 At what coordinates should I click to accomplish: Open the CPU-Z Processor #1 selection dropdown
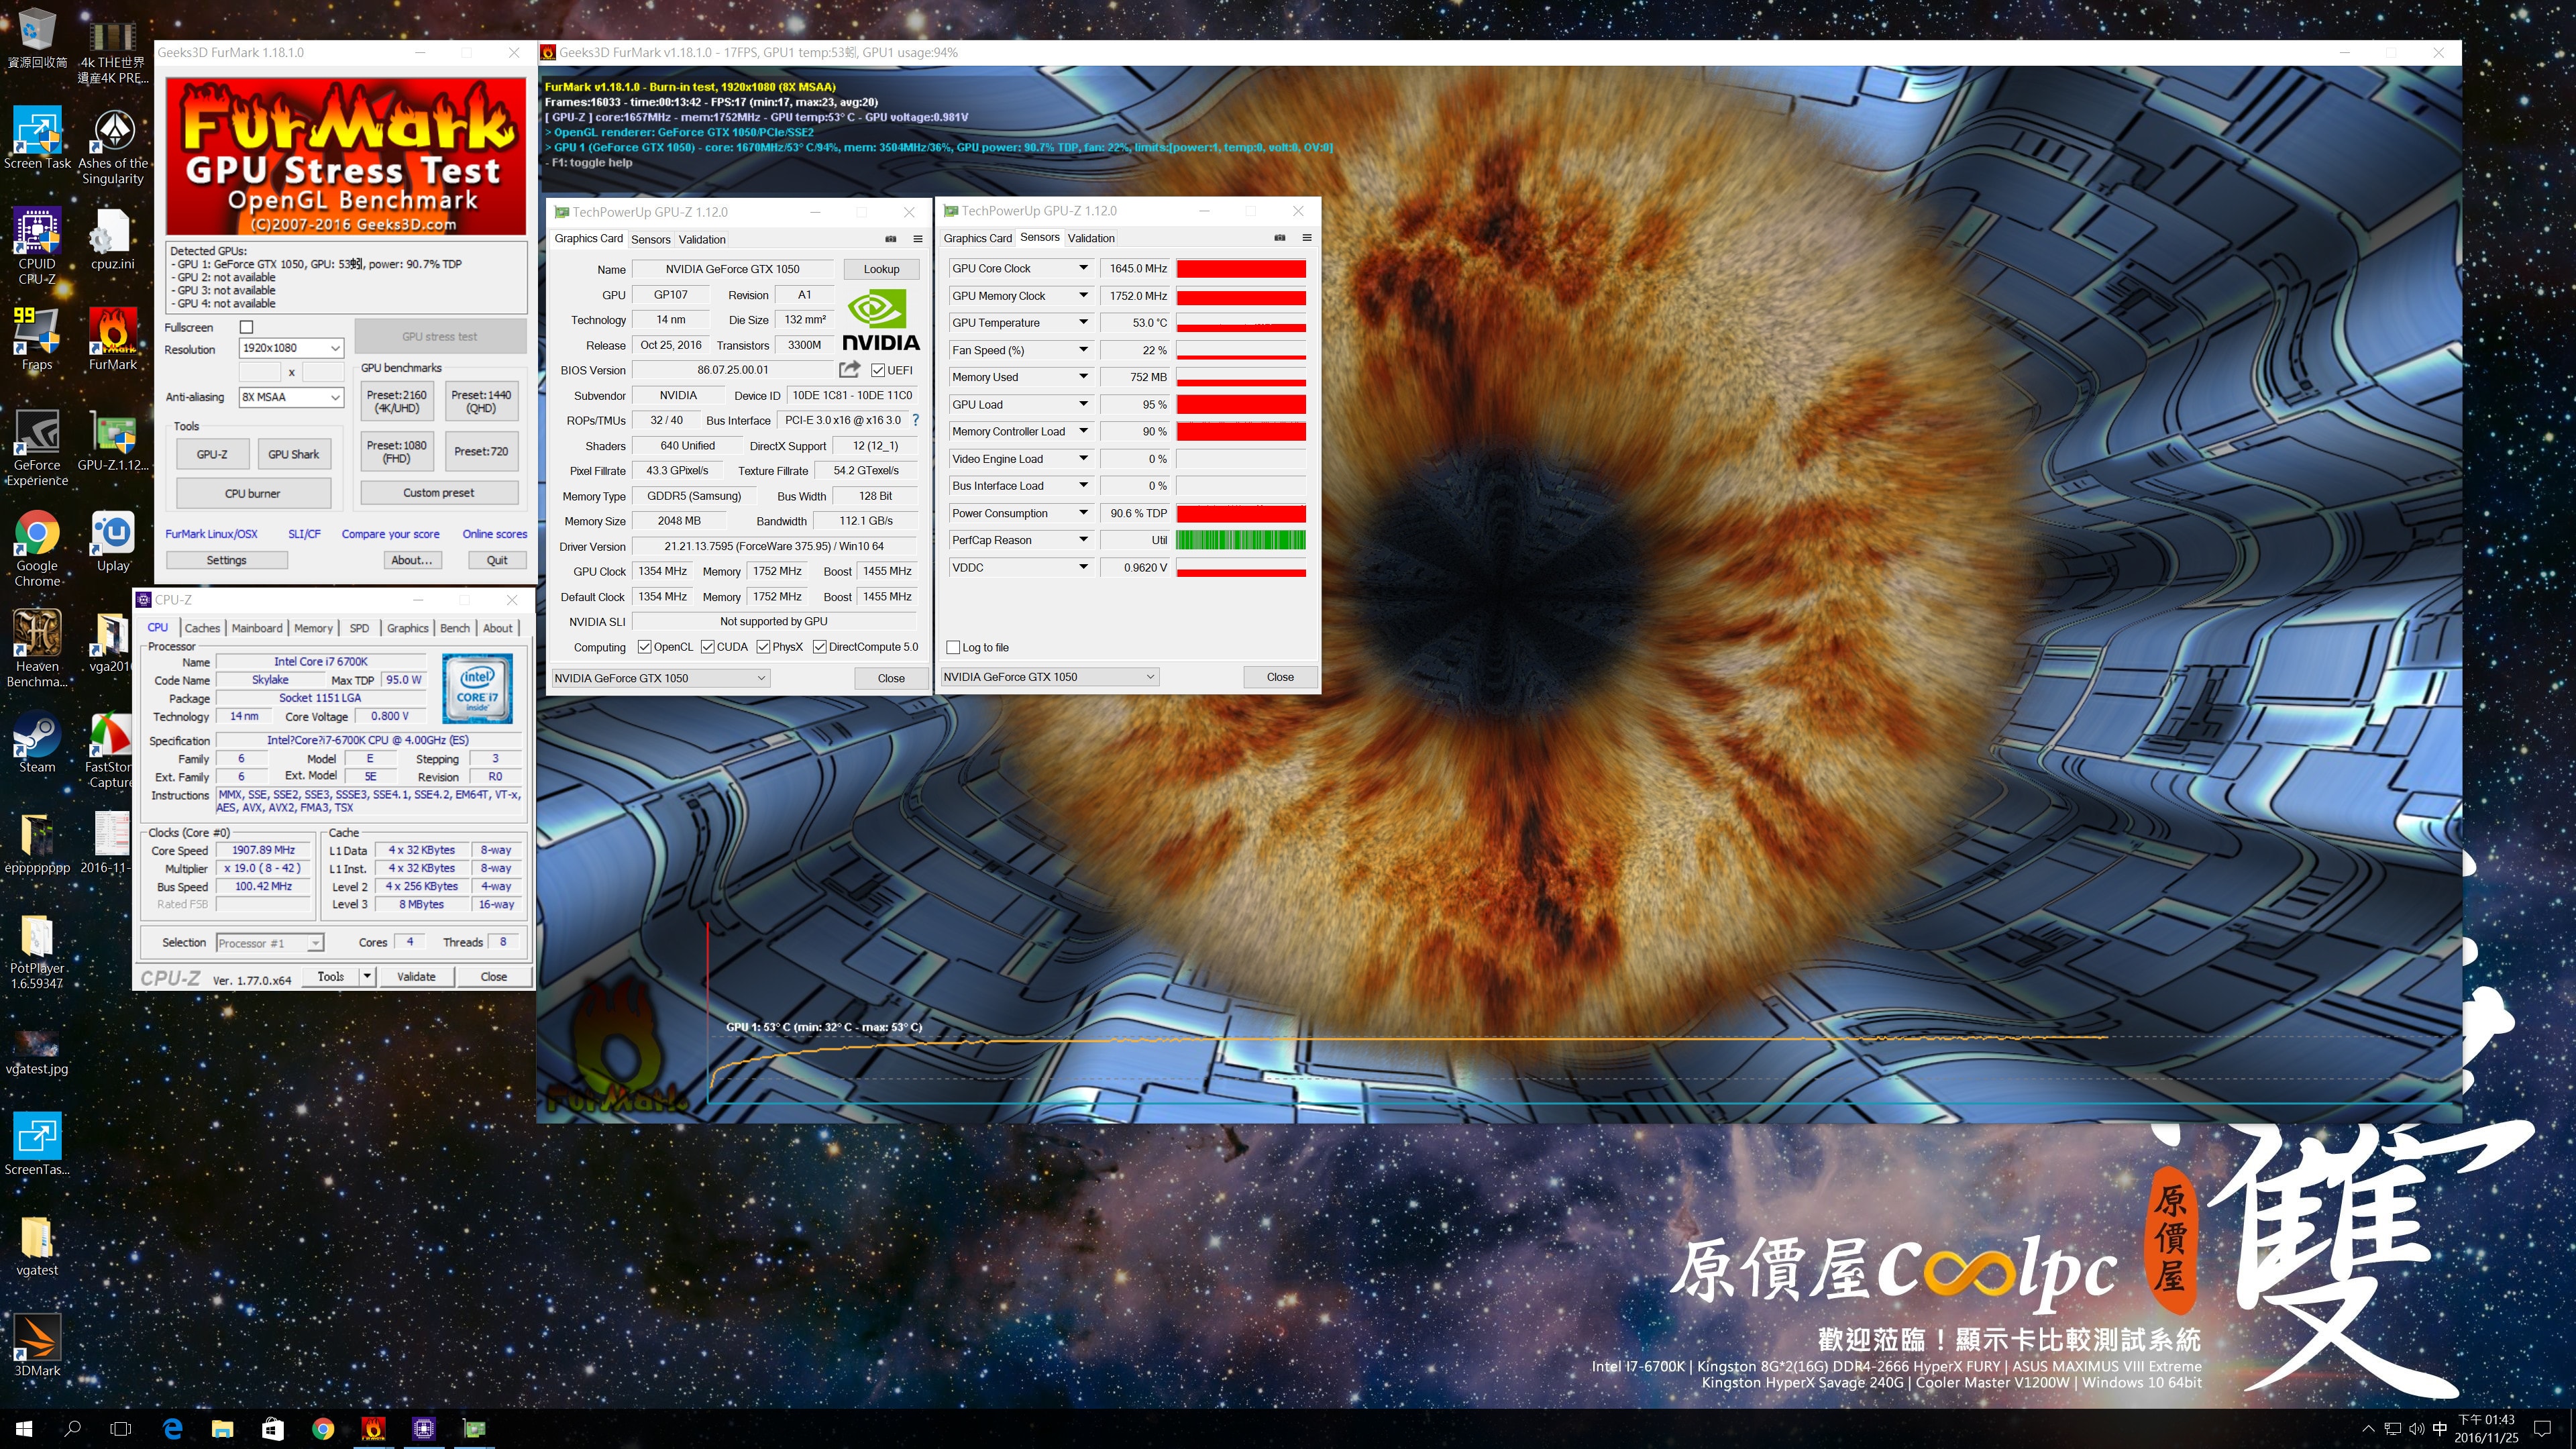click(x=270, y=943)
